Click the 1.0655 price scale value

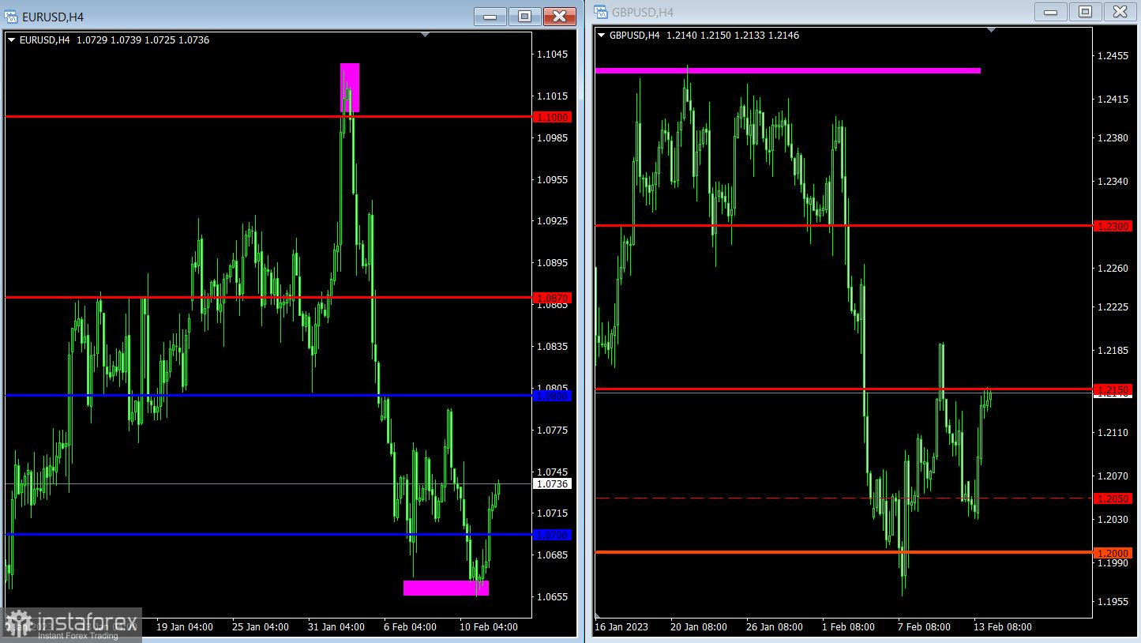tap(552, 597)
